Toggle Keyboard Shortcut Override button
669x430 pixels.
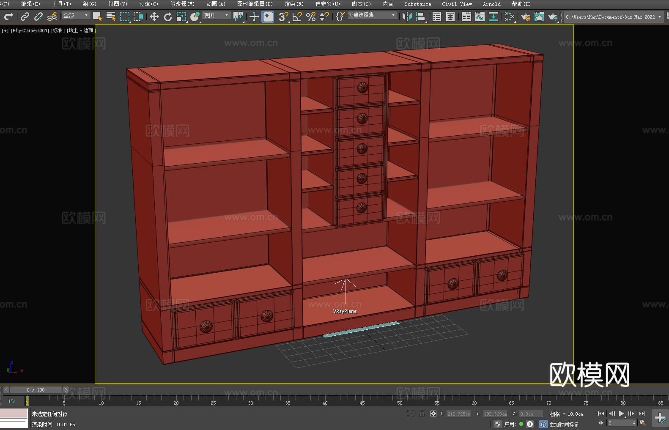pyautogui.click(x=268, y=16)
